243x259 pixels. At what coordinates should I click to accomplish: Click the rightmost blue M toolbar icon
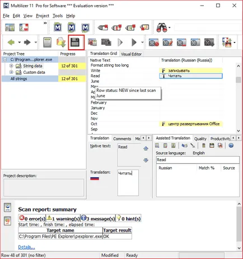pos(85,27)
